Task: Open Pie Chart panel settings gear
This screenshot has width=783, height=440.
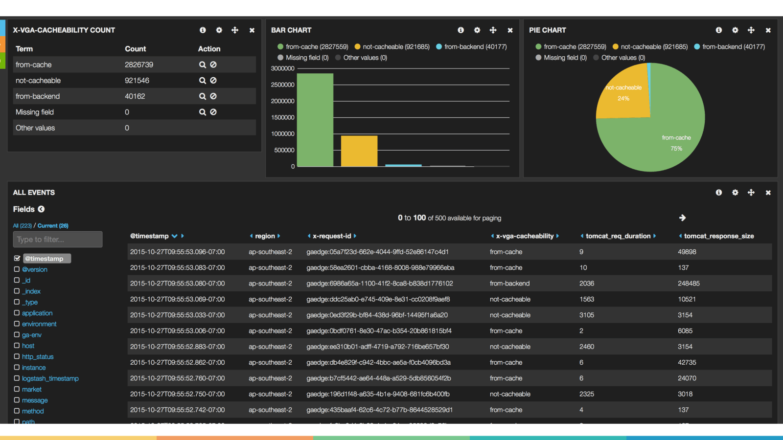Action: point(735,30)
